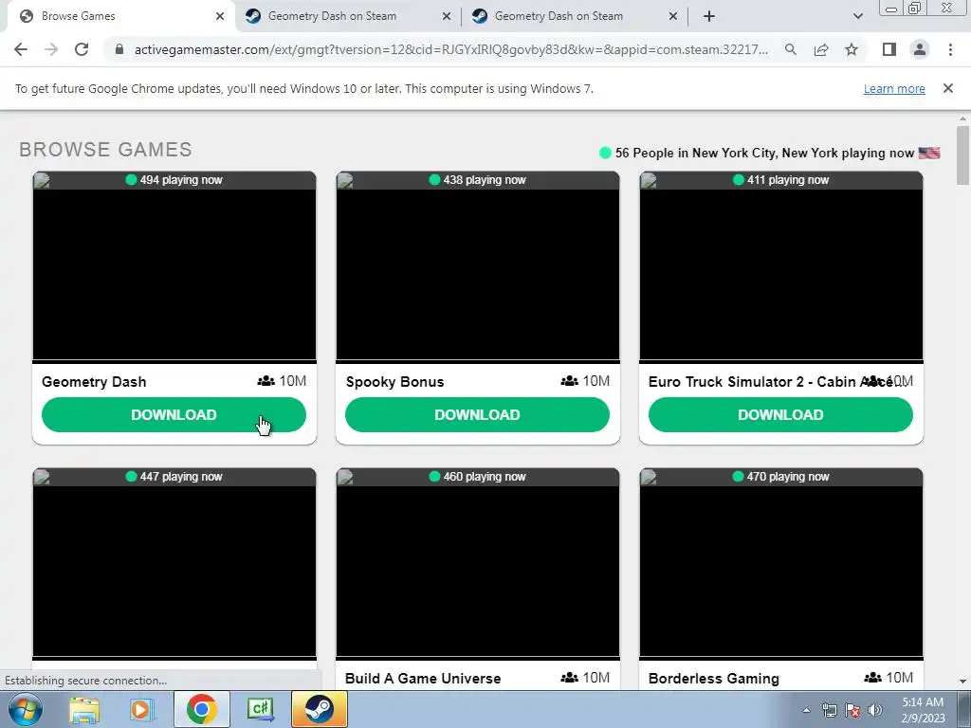
Task: Click the 494 playing now label
Action: click(174, 180)
